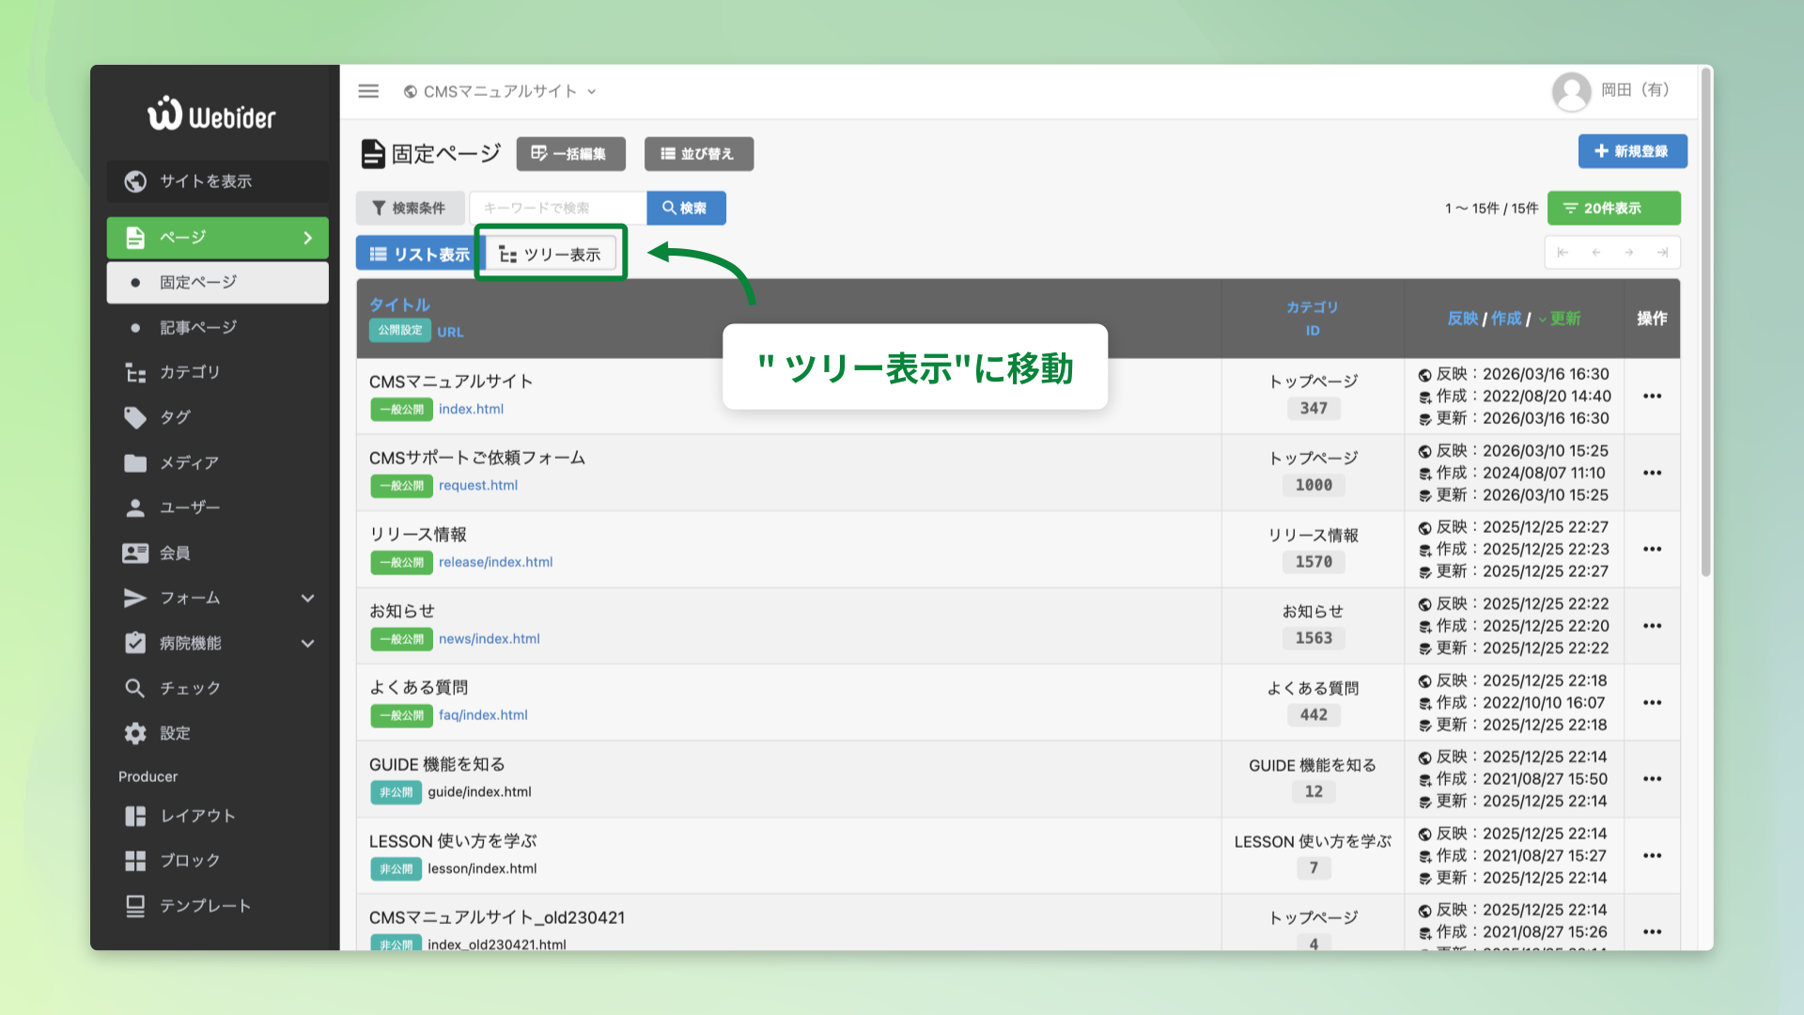
Task: Open サイトを表示 in sidebar
Action: [218, 181]
